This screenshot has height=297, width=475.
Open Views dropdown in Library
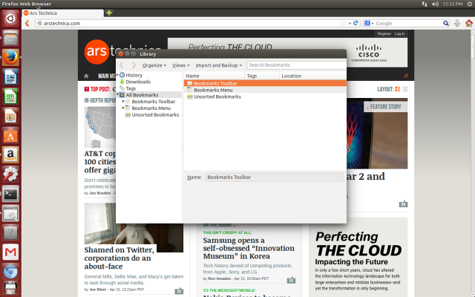[181, 65]
